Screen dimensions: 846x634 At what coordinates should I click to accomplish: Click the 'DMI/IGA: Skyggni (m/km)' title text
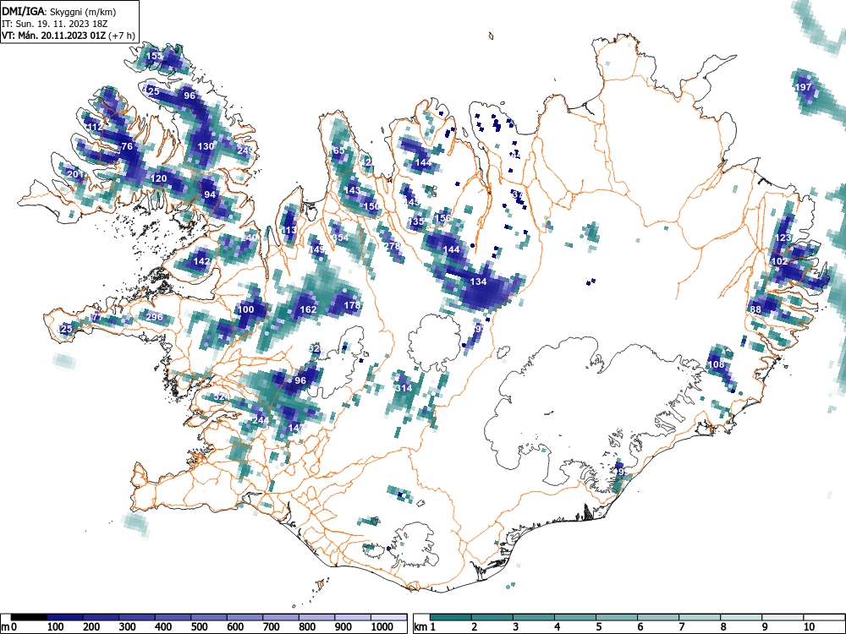pyautogui.click(x=59, y=11)
